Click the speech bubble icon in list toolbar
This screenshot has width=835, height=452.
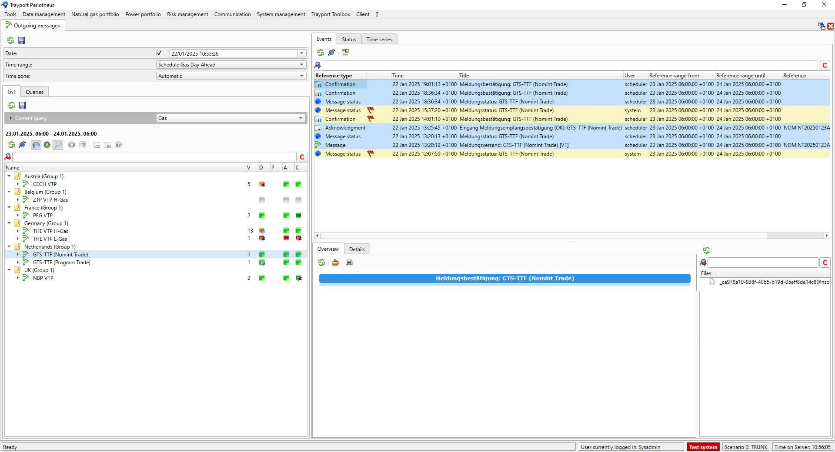(x=36, y=145)
